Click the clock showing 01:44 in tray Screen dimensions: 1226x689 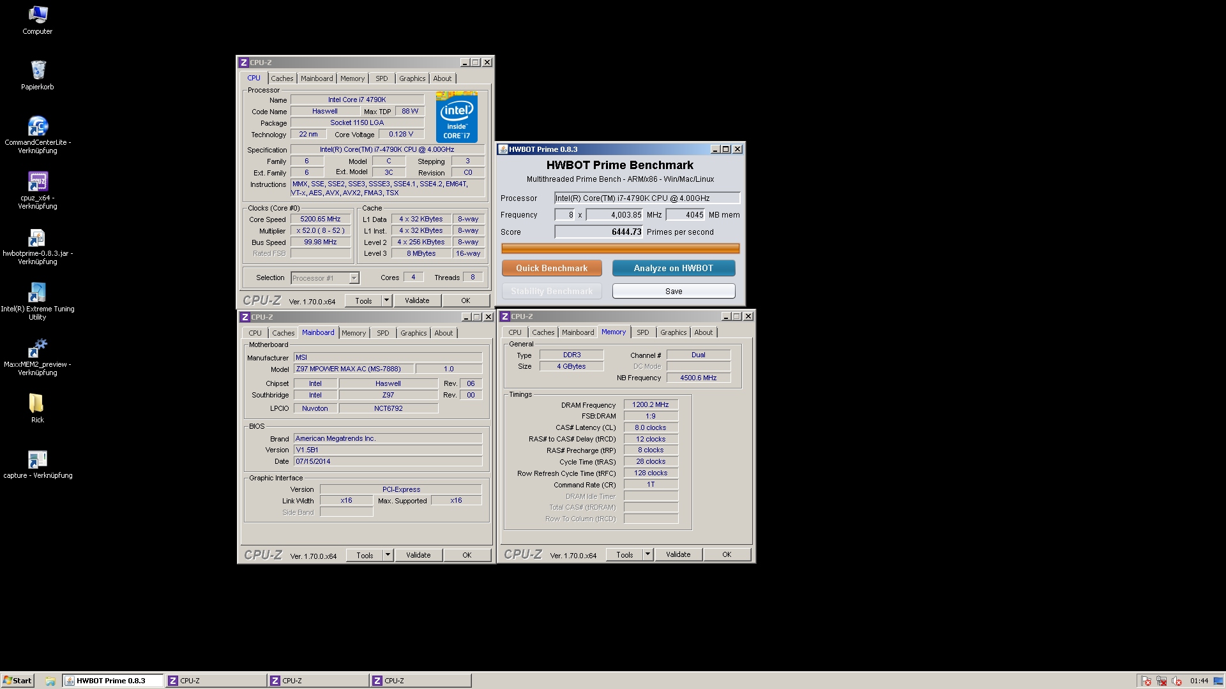(x=1199, y=681)
